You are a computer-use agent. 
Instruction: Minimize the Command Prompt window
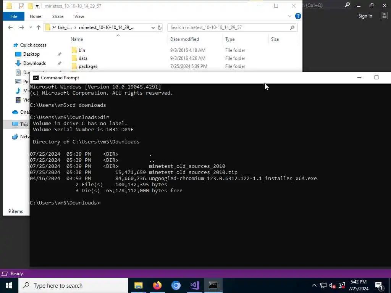tap(359, 78)
